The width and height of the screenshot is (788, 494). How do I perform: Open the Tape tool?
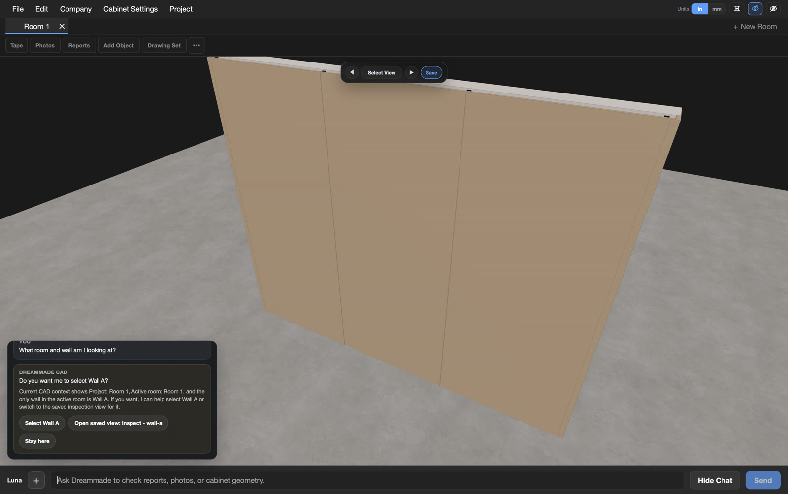click(x=16, y=45)
